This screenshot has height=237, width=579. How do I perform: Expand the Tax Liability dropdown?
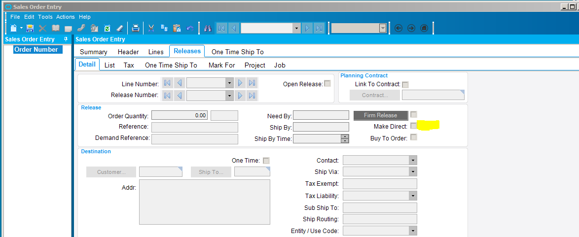413,195
